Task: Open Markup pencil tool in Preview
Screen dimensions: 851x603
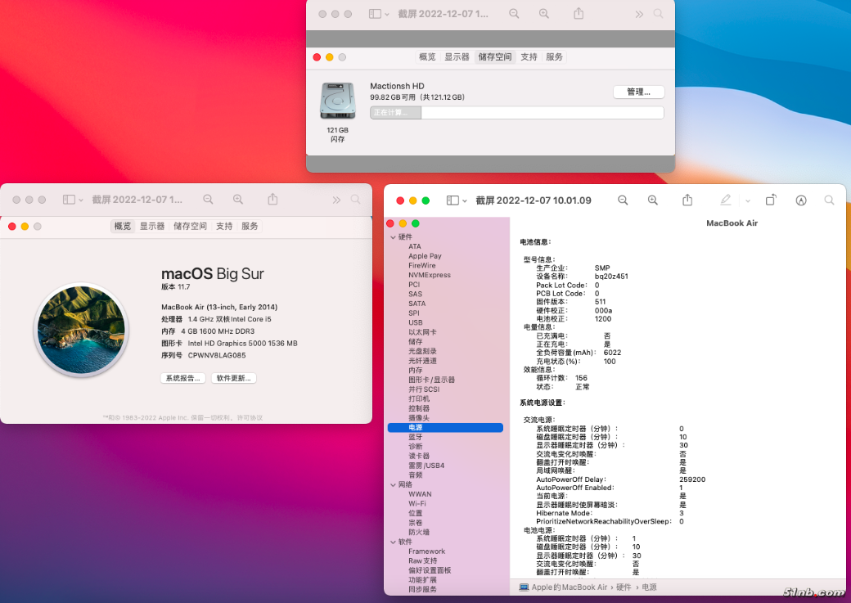Action: click(x=726, y=200)
